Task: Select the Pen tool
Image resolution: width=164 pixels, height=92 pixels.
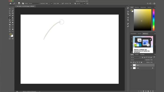Action: coord(13,25)
